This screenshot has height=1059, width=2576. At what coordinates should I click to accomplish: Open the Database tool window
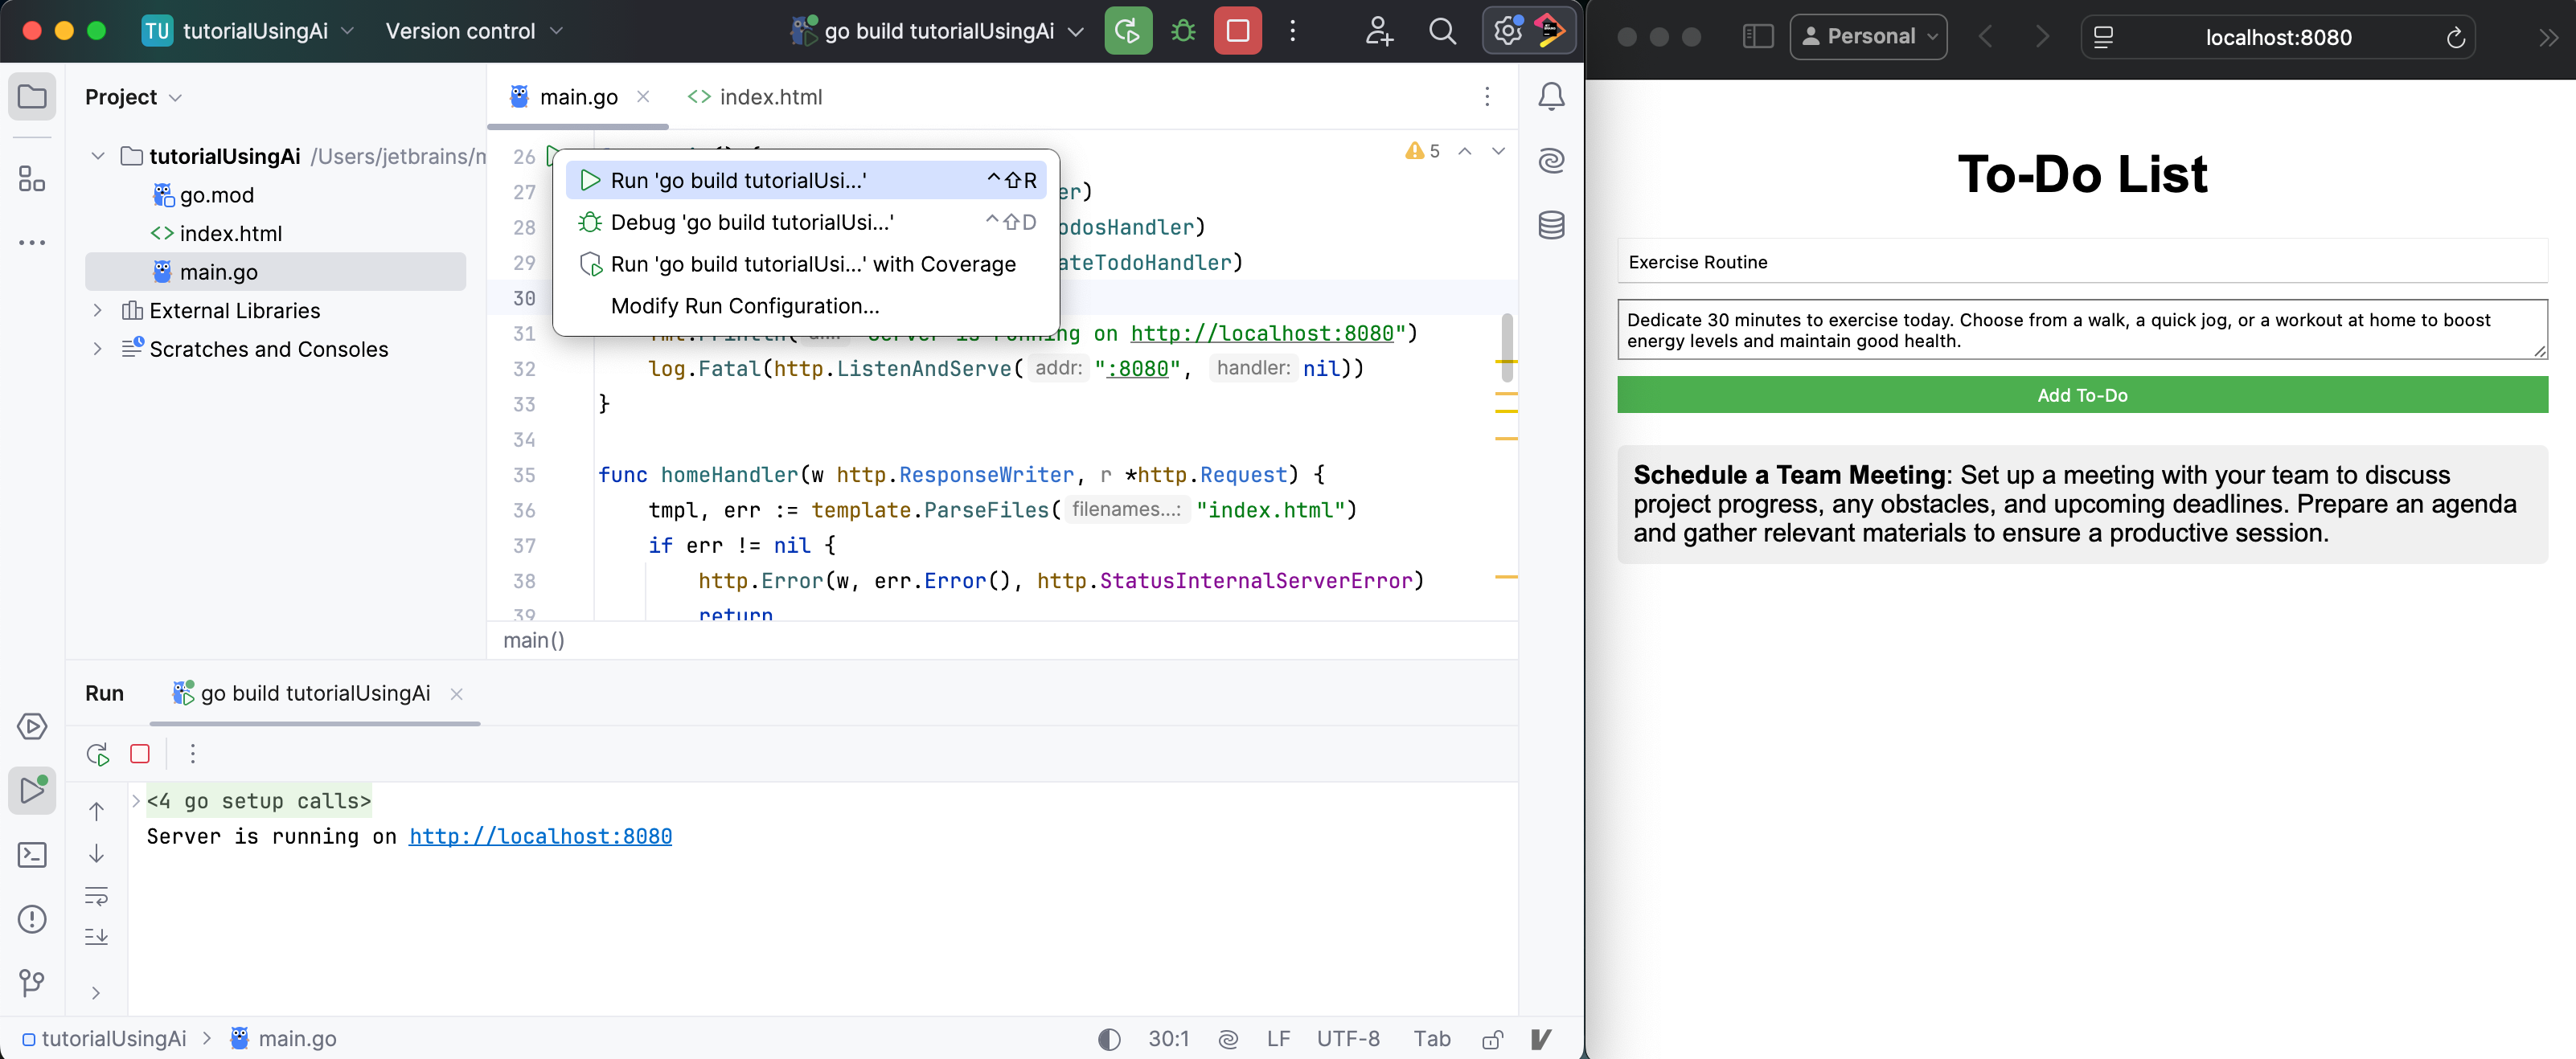click(x=1550, y=225)
